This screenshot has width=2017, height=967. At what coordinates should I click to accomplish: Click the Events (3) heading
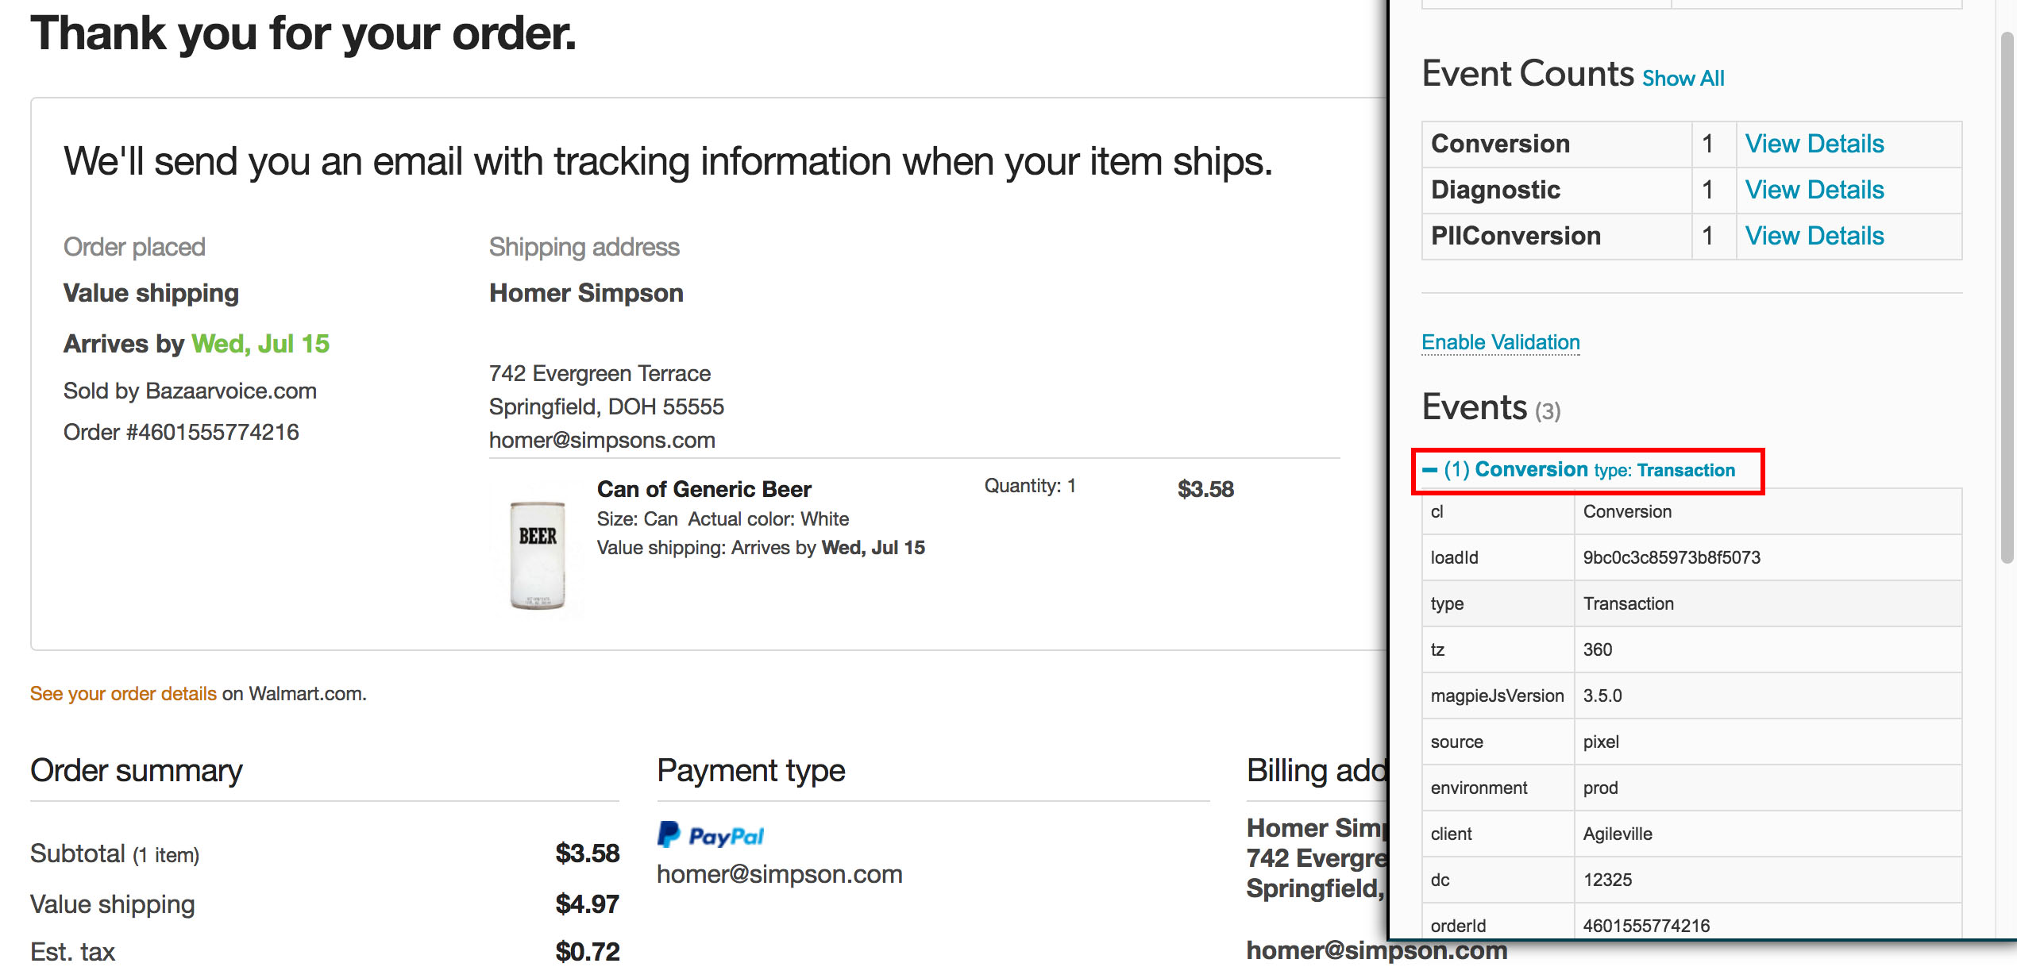(x=1491, y=407)
